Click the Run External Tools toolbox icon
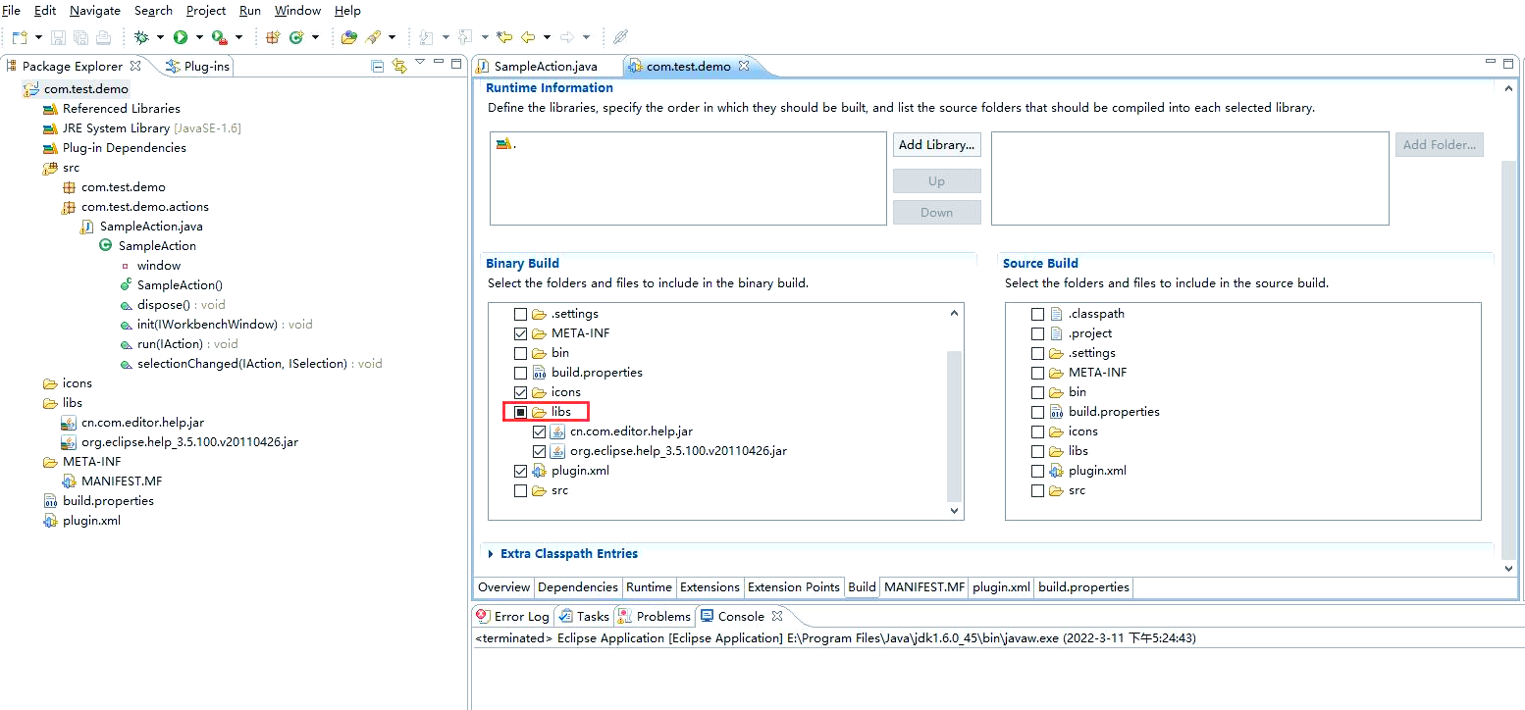 (x=219, y=37)
